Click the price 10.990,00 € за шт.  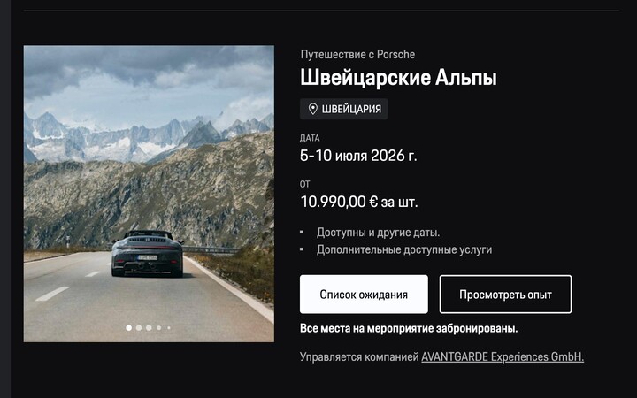tap(359, 202)
